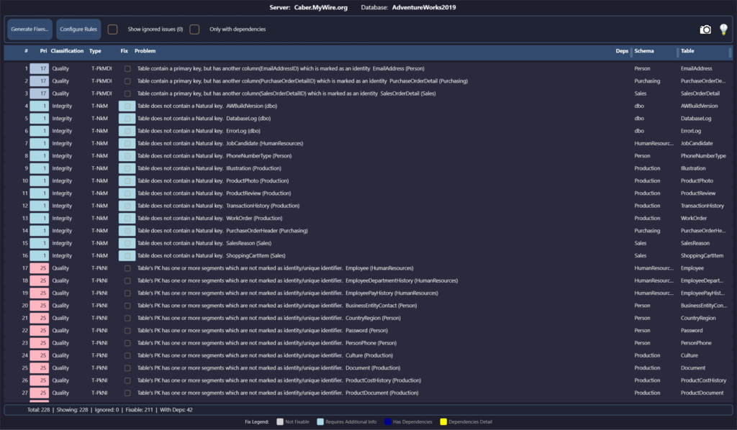Click 'Fixable: 211' in status bar
Viewport: 737px width, 430px height.
[x=139, y=410]
